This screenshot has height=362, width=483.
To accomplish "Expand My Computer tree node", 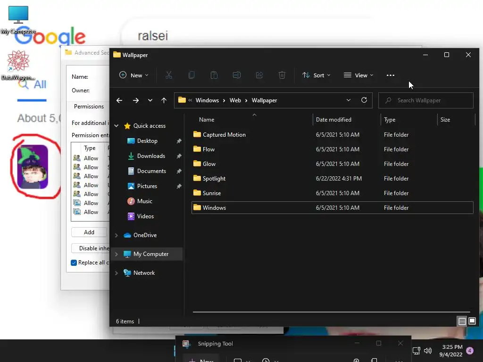I will coord(117,254).
